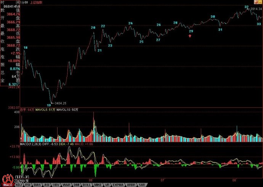Select the EXPMA indicator tab

pyautogui.click(x=118, y=185)
